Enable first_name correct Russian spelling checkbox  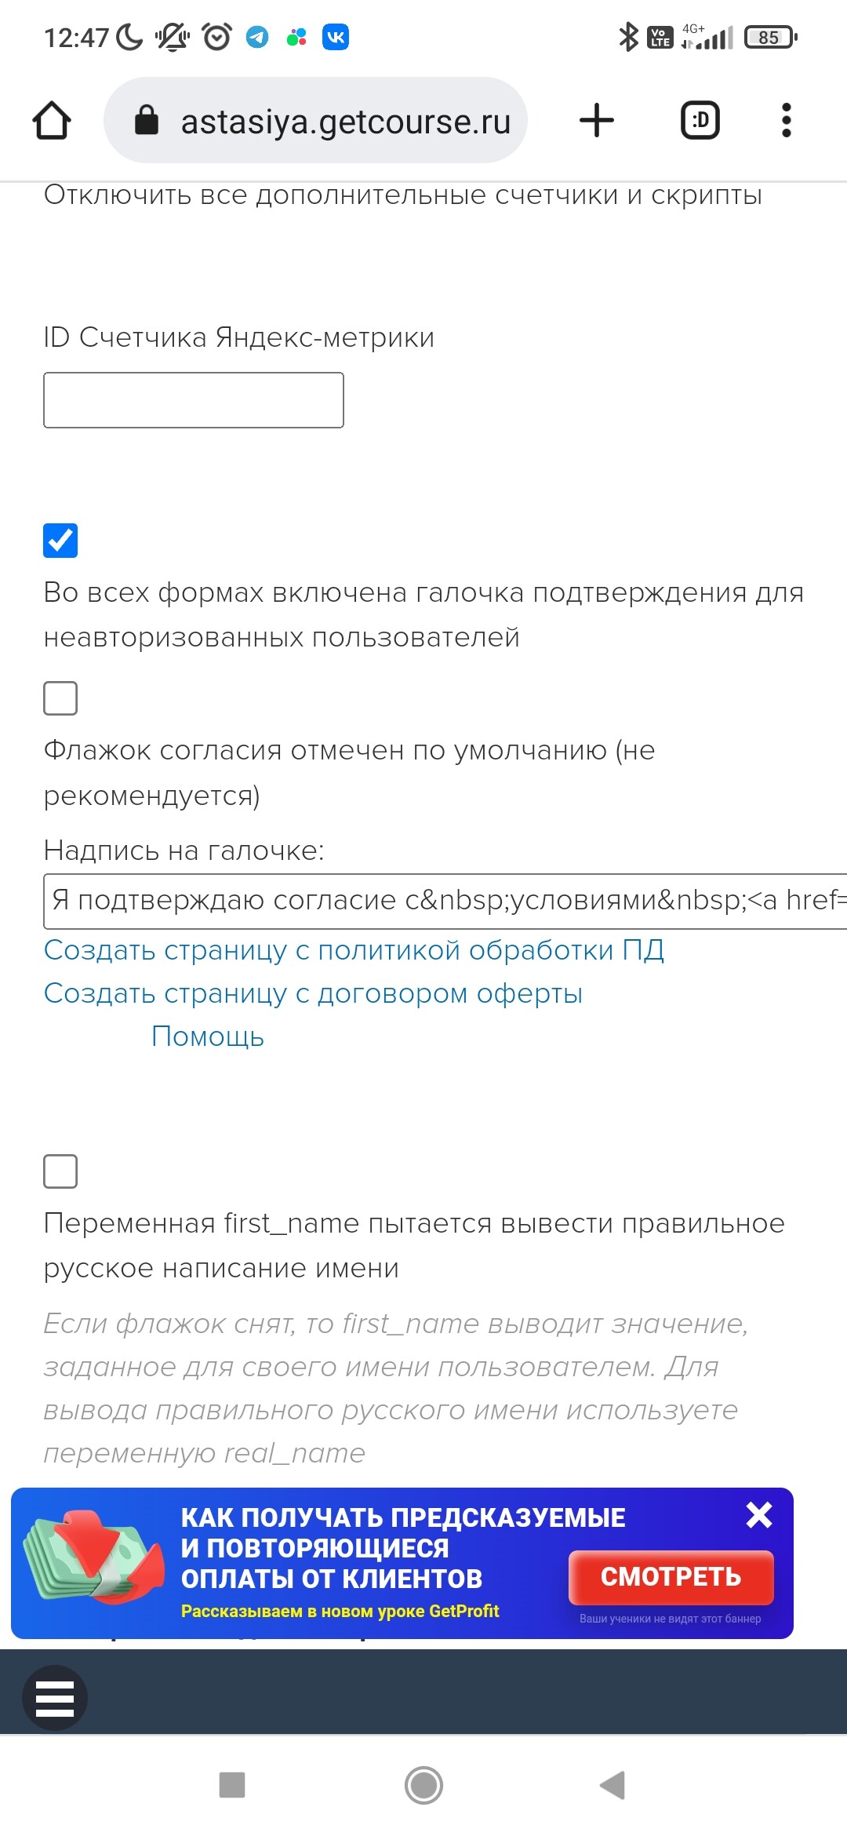pyautogui.click(x=60, y=1171)
